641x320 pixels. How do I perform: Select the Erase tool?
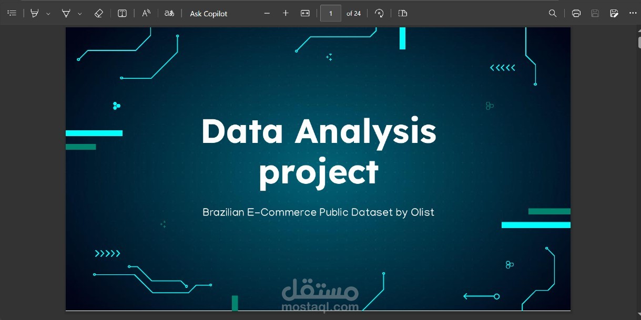98,13
